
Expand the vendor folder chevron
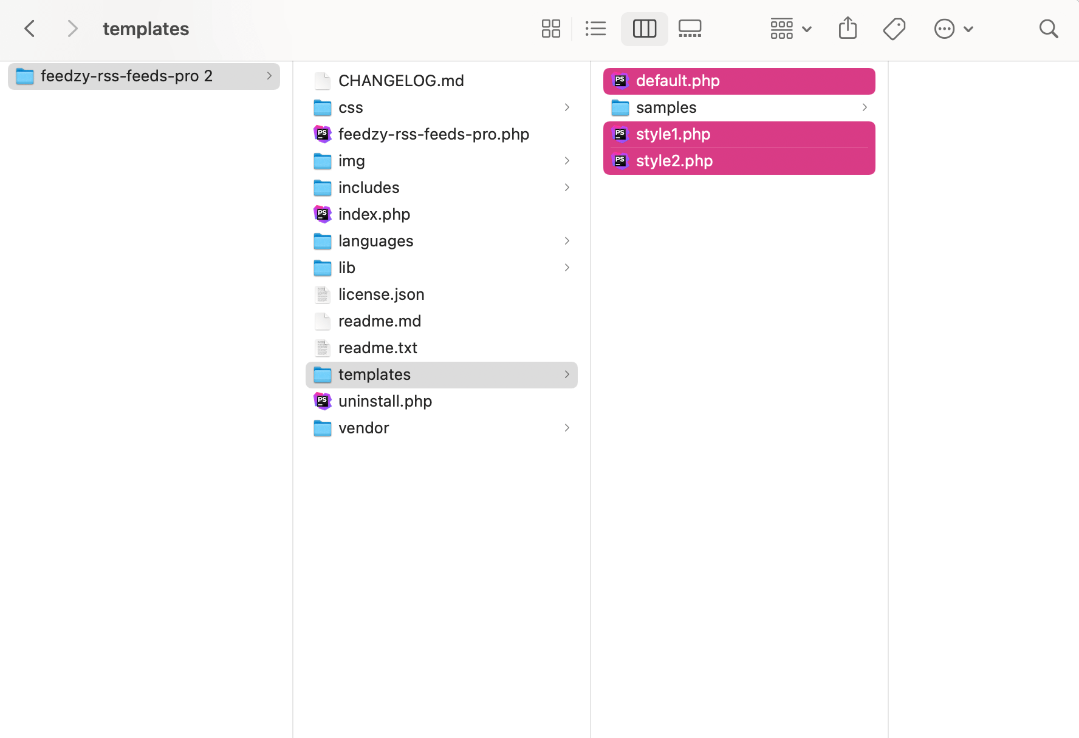(566, 428)
